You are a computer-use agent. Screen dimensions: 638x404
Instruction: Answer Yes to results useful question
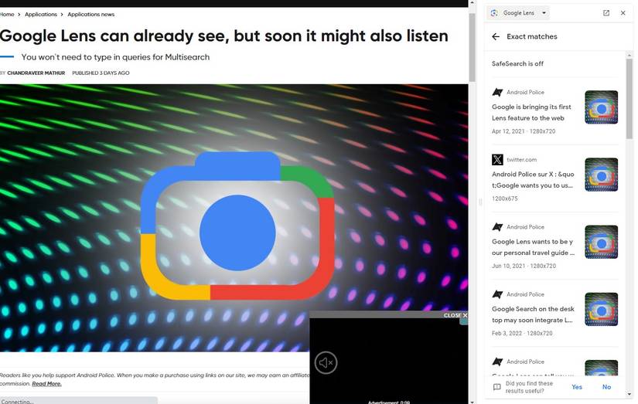(577, 387)
